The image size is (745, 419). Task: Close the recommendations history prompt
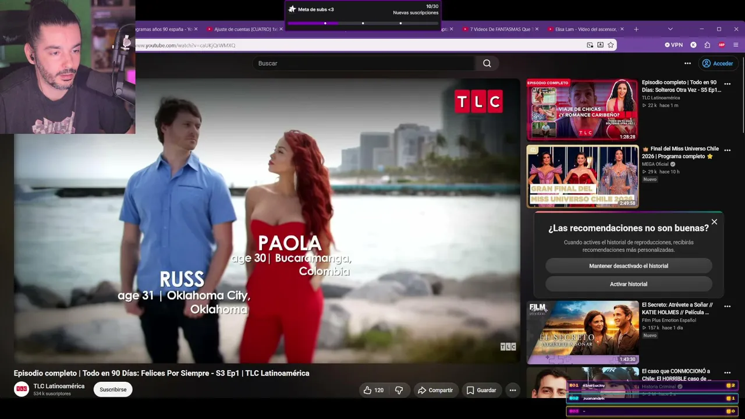click(x=714, y=222)
